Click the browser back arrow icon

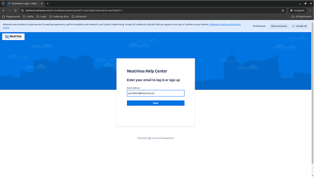[x=4, y=10]
